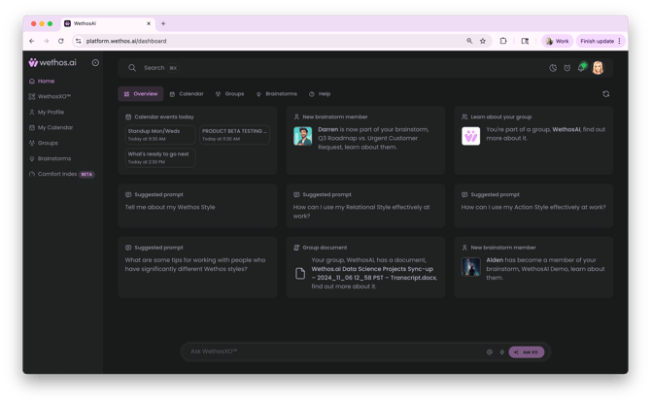Click the document file icon in Group document card

click(x=300, y=274)
